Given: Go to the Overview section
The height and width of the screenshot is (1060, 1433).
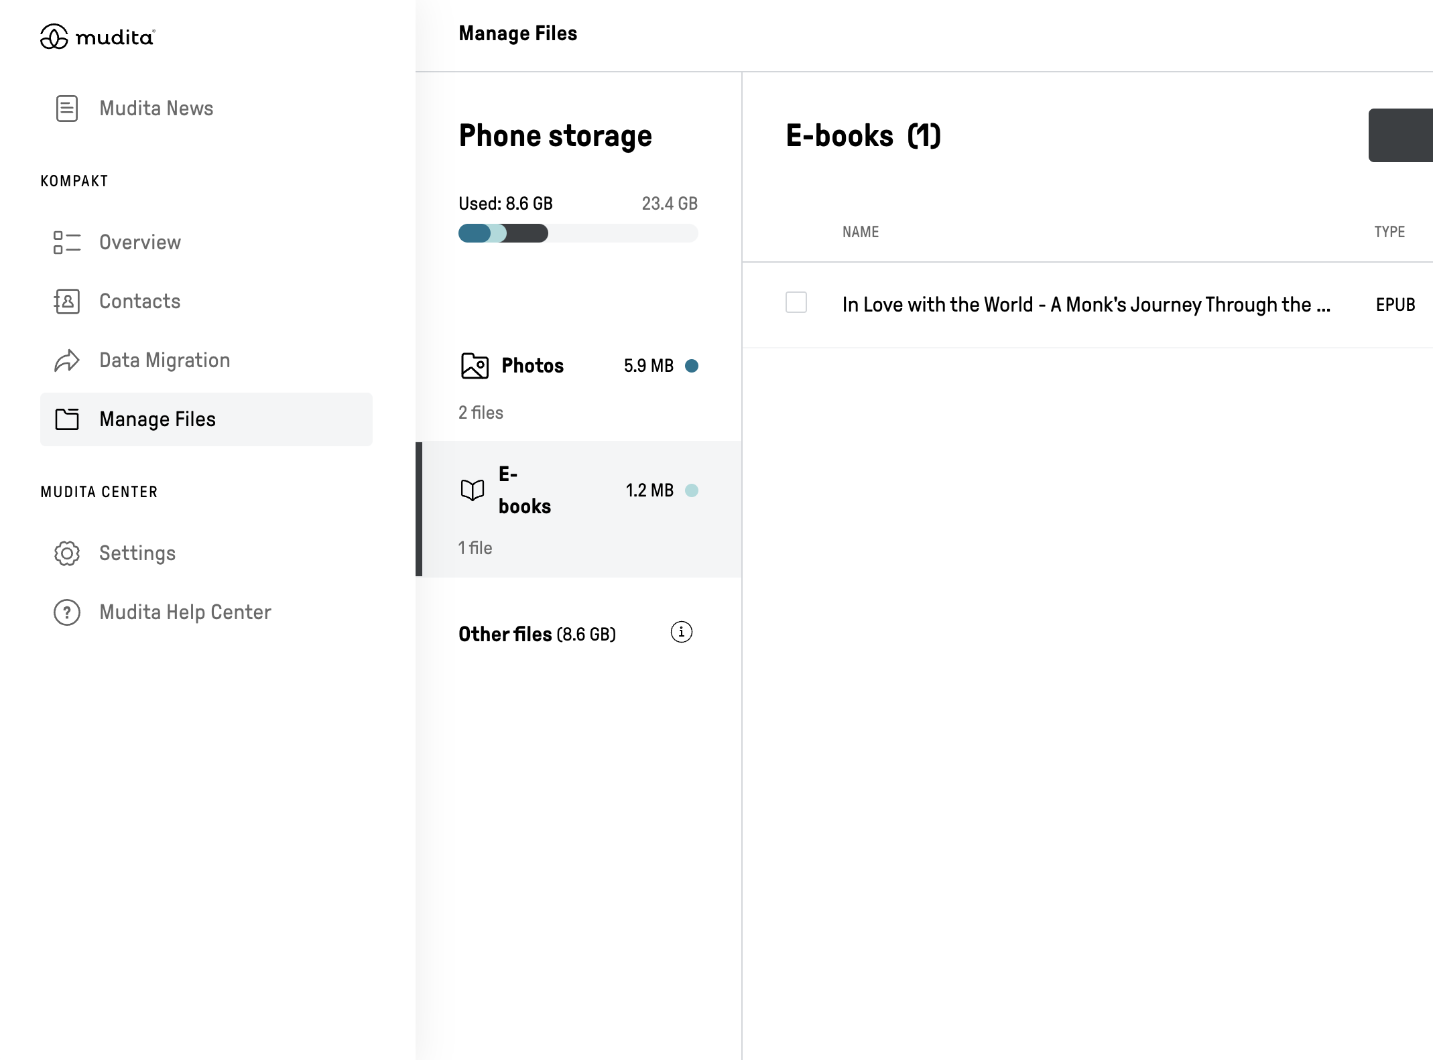Looking at the screenshot, I should pyautogui.click(x=206, y=243).
